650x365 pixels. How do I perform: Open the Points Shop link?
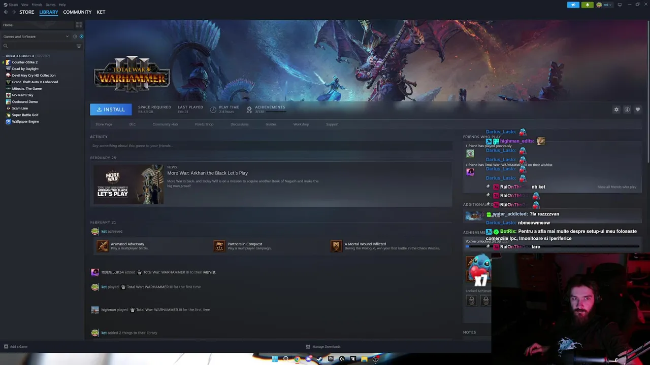[x=204, y=124]
